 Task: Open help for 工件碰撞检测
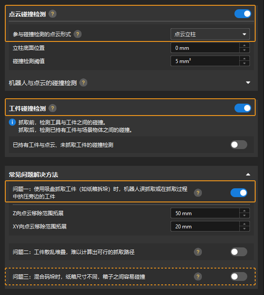tap(52, 108)
